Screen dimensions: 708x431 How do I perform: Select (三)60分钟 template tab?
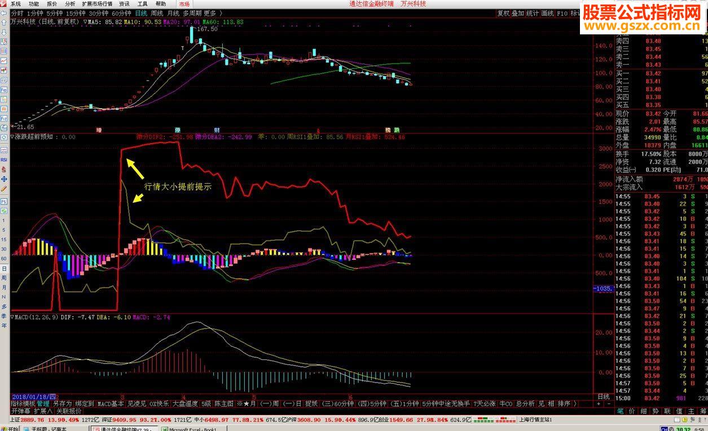coord(337,403)
